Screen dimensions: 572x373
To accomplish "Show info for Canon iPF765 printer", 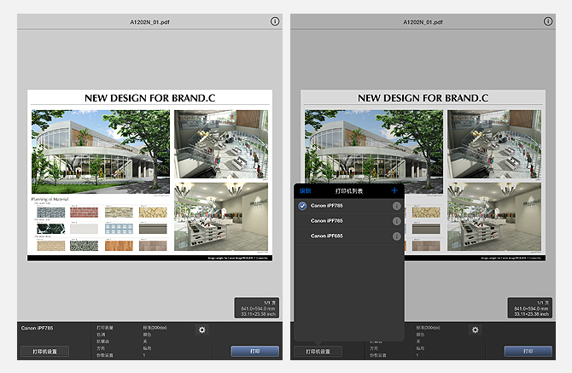I will tap(396, 221).
